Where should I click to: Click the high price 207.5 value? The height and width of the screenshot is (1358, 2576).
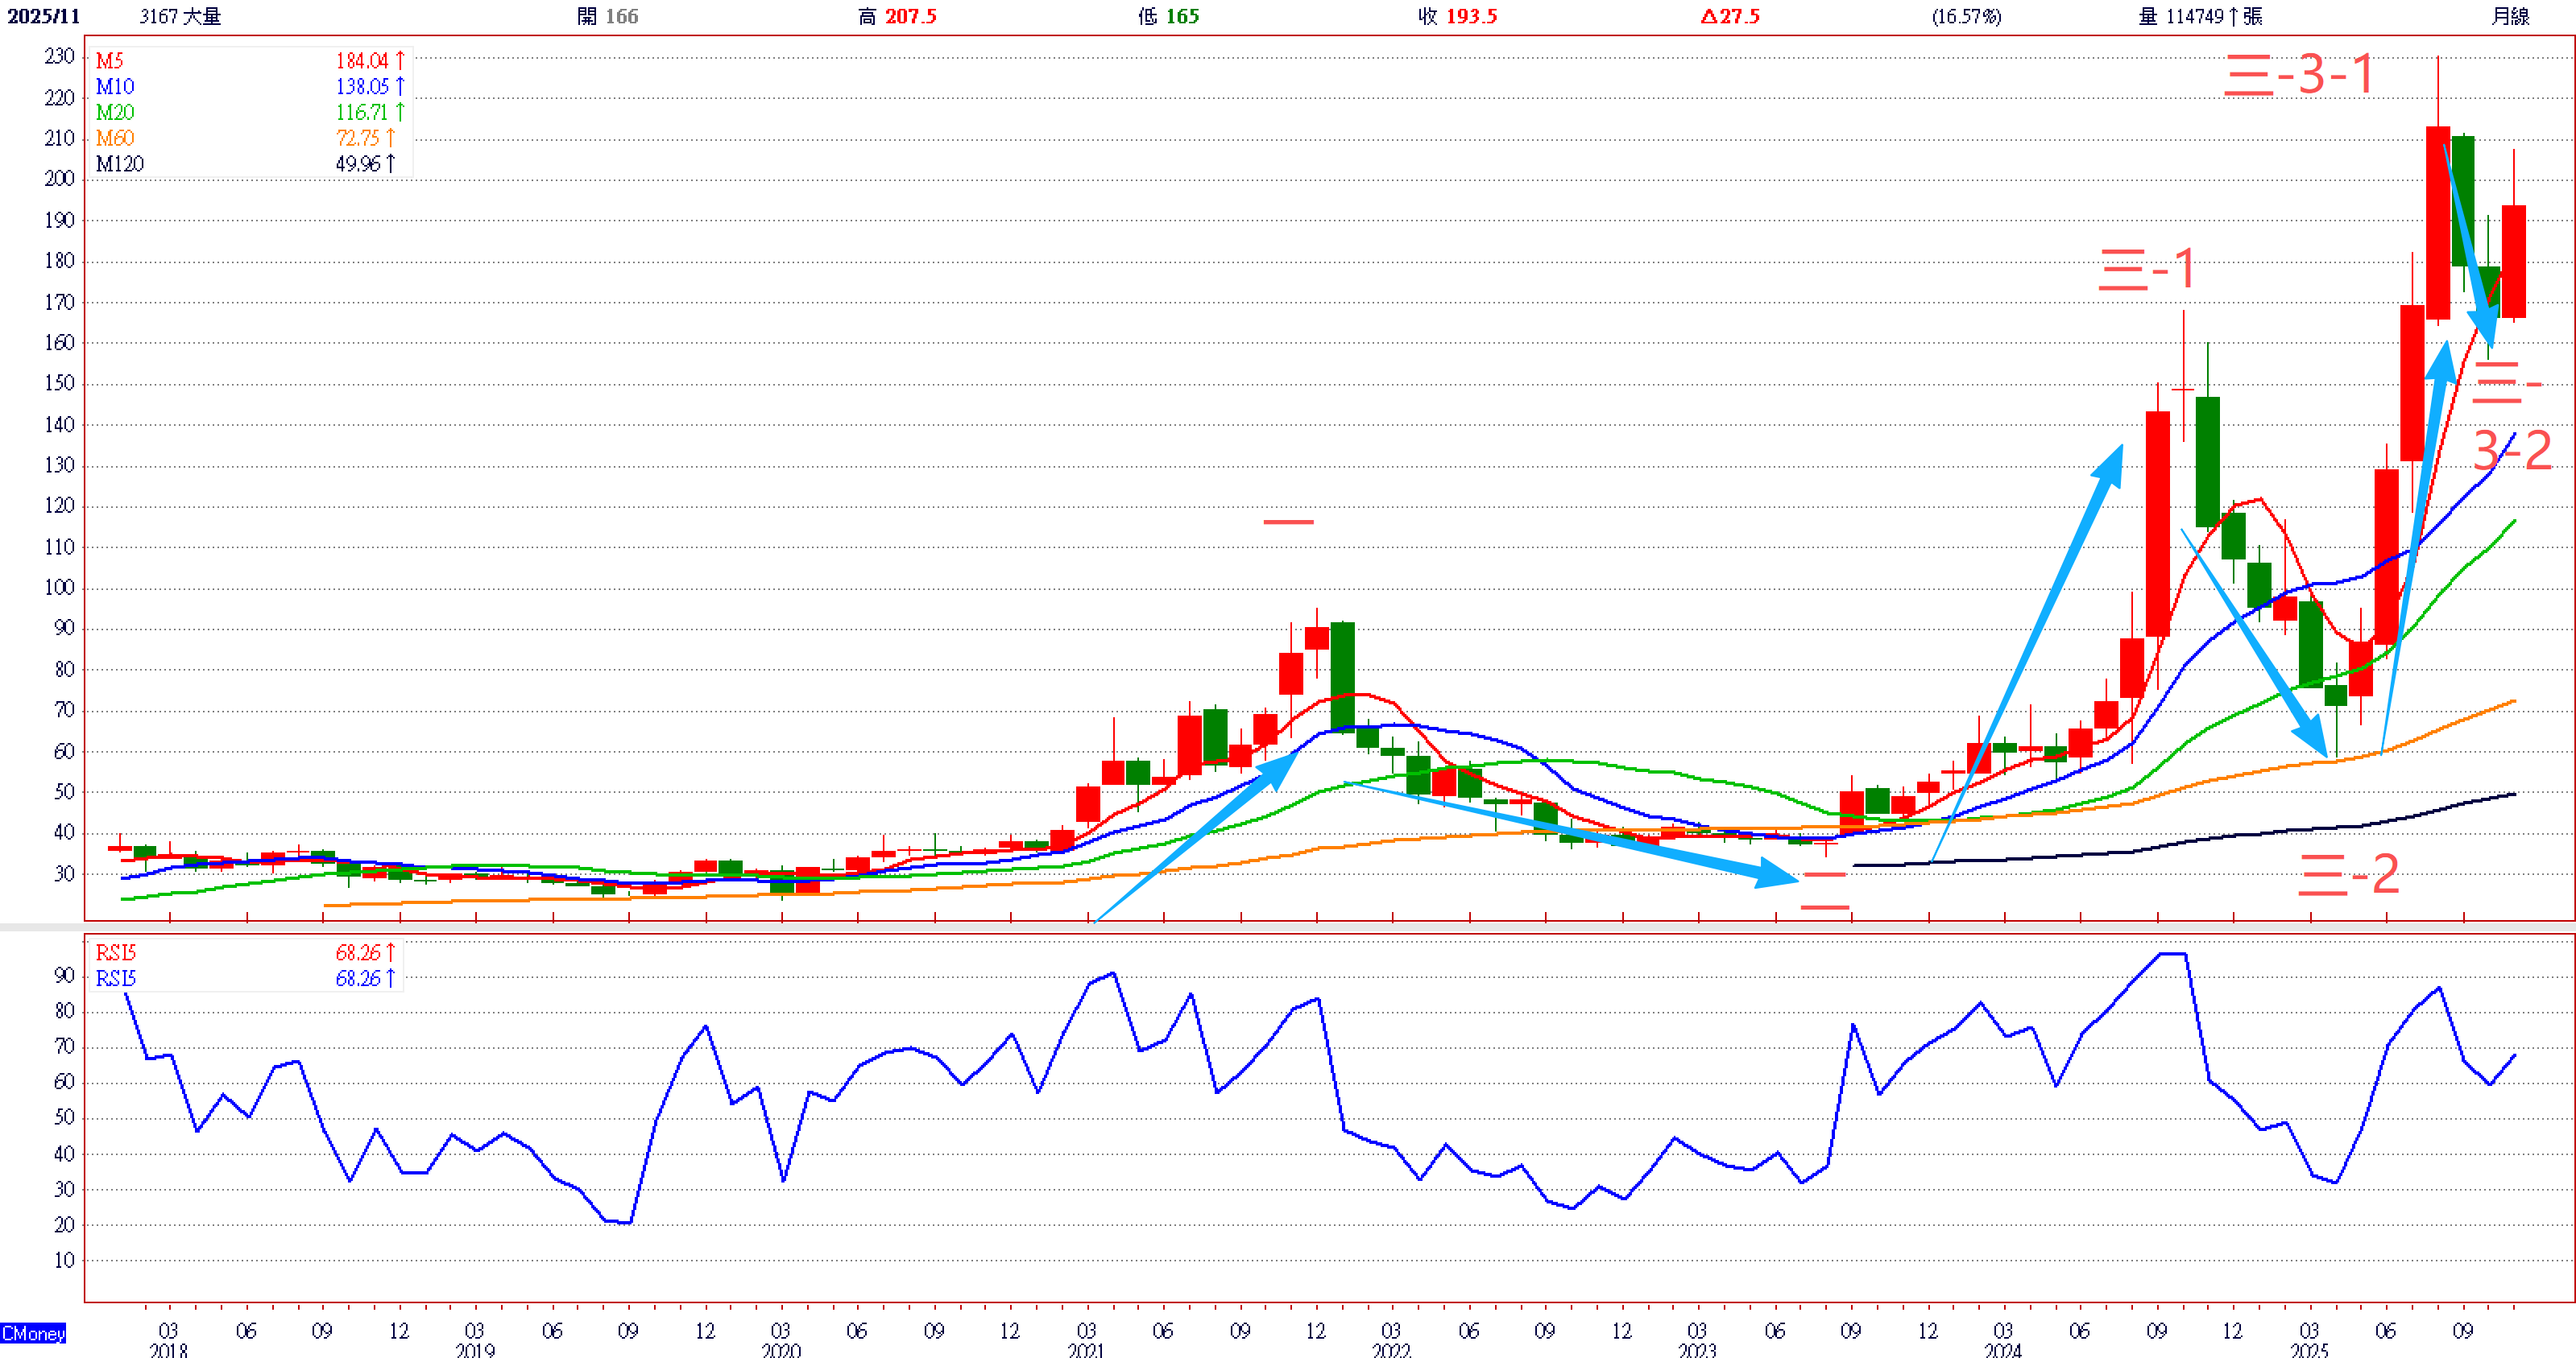910,16
